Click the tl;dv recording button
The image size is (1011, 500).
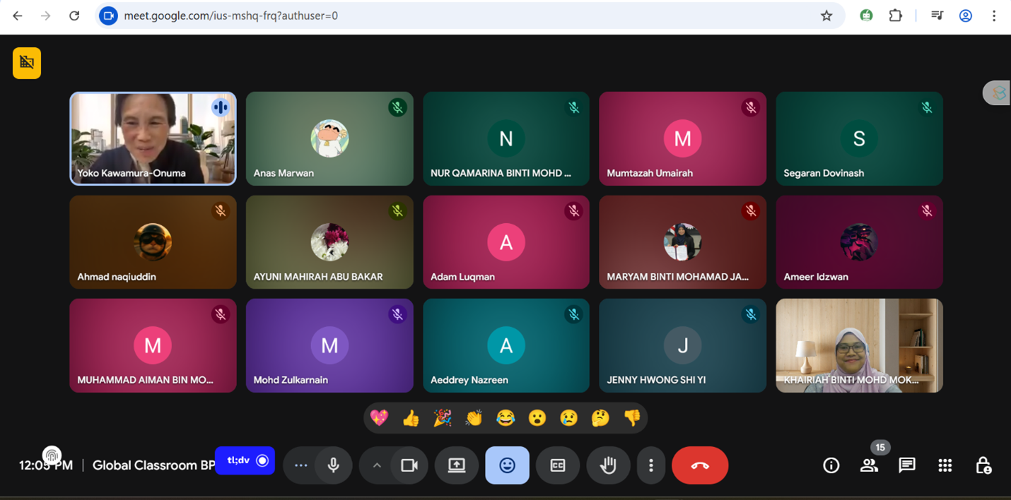[245, 460]
